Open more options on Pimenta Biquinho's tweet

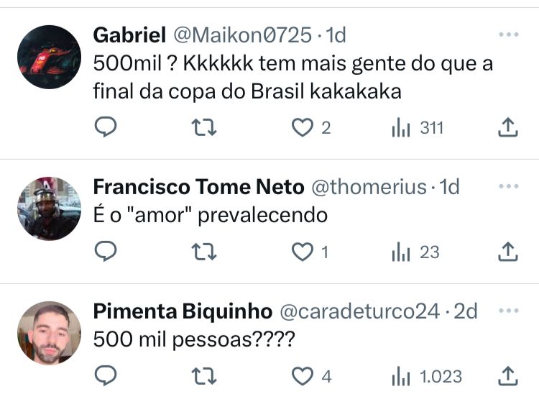pos(508,311)
